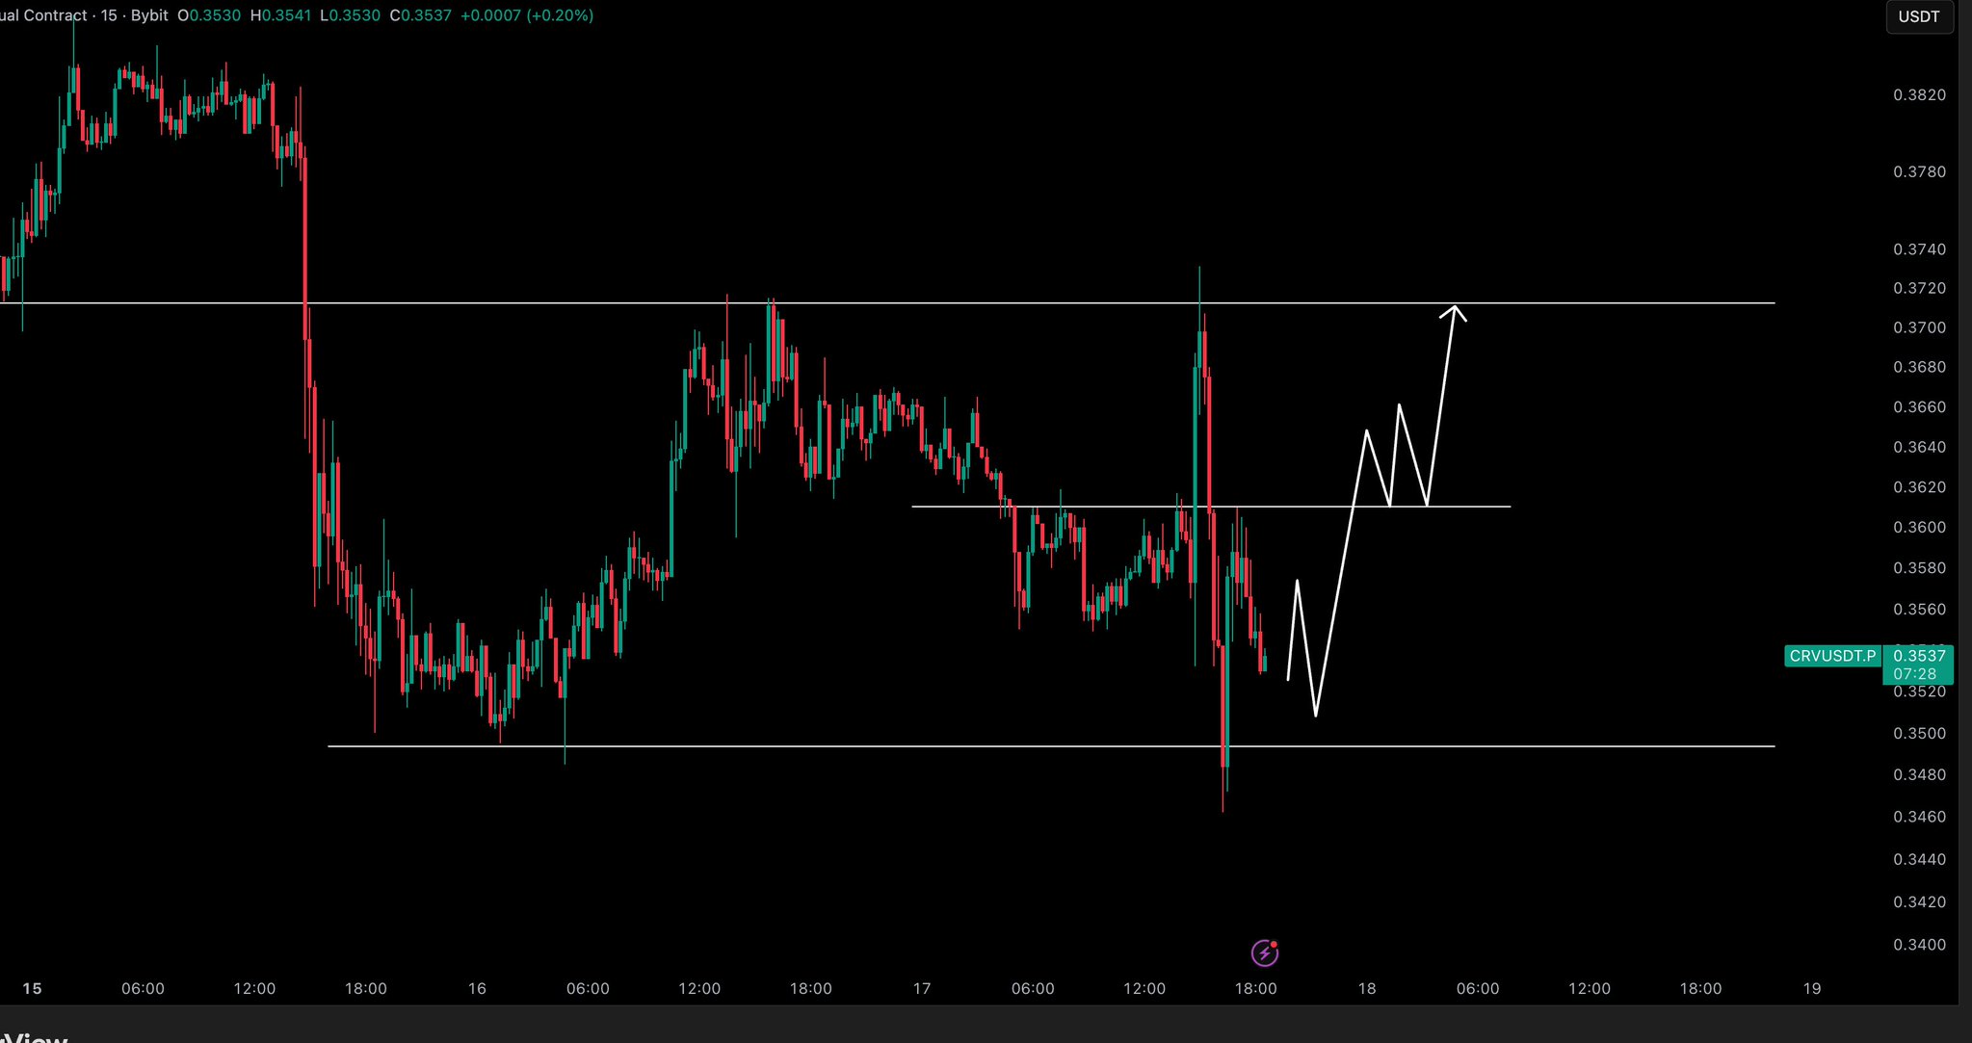Click the +0.0007 (+0.20%) change value

[527, 15]
